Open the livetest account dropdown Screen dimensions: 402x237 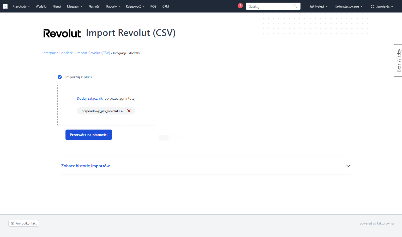pyautogui.click(x=319, y=7)
